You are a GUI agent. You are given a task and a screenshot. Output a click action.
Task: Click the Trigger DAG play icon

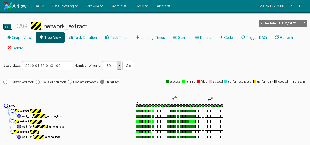point(243,37)
